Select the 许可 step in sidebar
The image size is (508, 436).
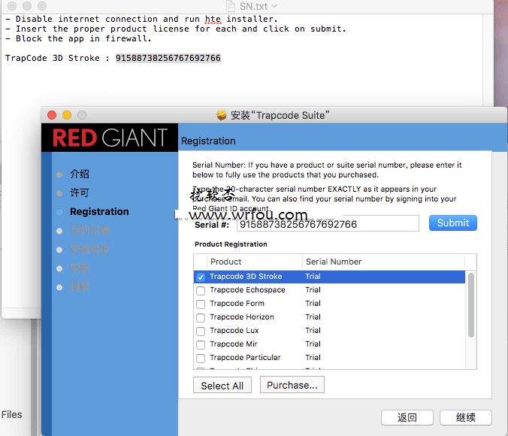pos(80,193)
